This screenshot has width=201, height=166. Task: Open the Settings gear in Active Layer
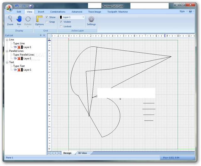pyautogui.click(x=91, y=20)
